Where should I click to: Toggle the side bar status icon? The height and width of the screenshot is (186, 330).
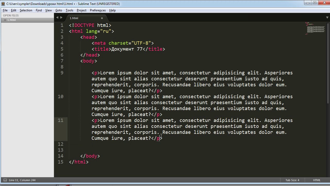(5, 180)
